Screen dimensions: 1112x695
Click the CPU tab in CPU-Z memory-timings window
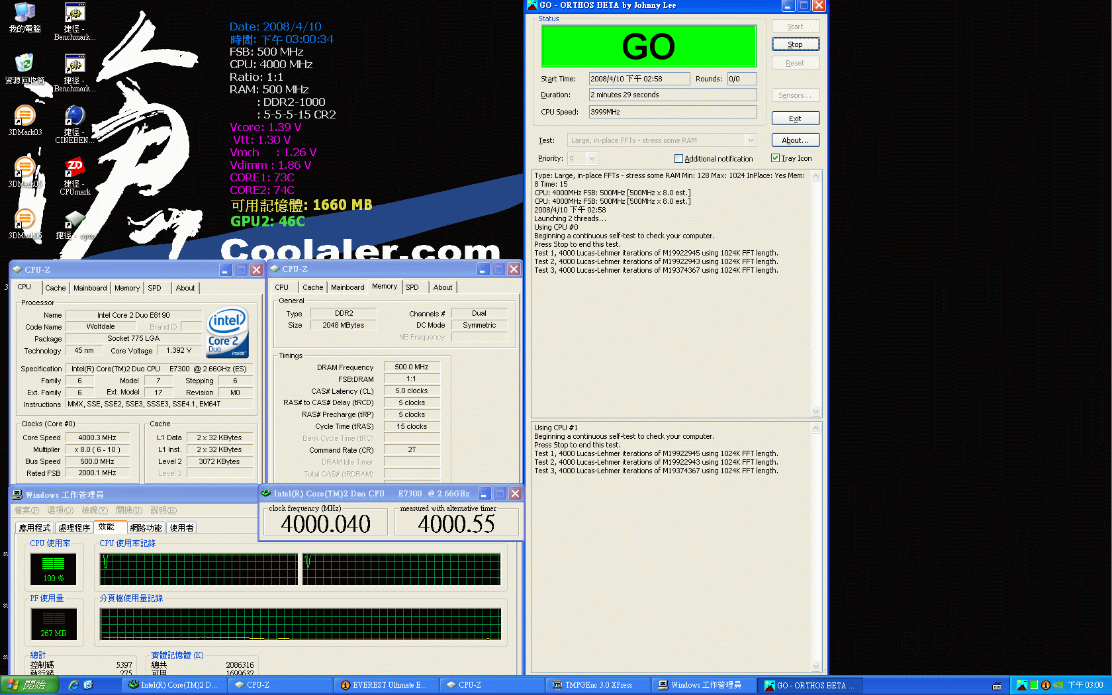click(281, 287)
